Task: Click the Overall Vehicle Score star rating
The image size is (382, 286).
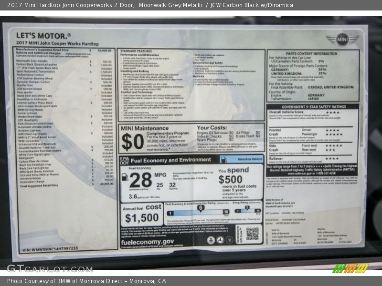Action: tap(332, 112)
